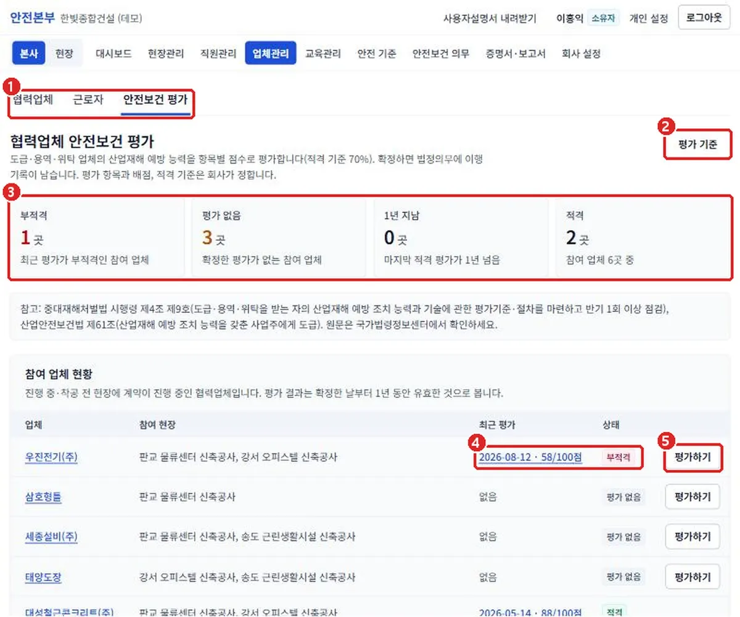Viewport: 740px width, 617px height.
Task: Switch to 현장 mode
Action: (64, 54)
